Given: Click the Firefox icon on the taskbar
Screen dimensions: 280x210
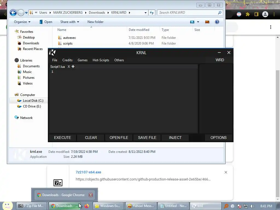Looking at the screenshot, I should pos(87,206).
